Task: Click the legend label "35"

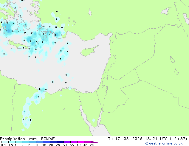Action: [x=72, y=145]
